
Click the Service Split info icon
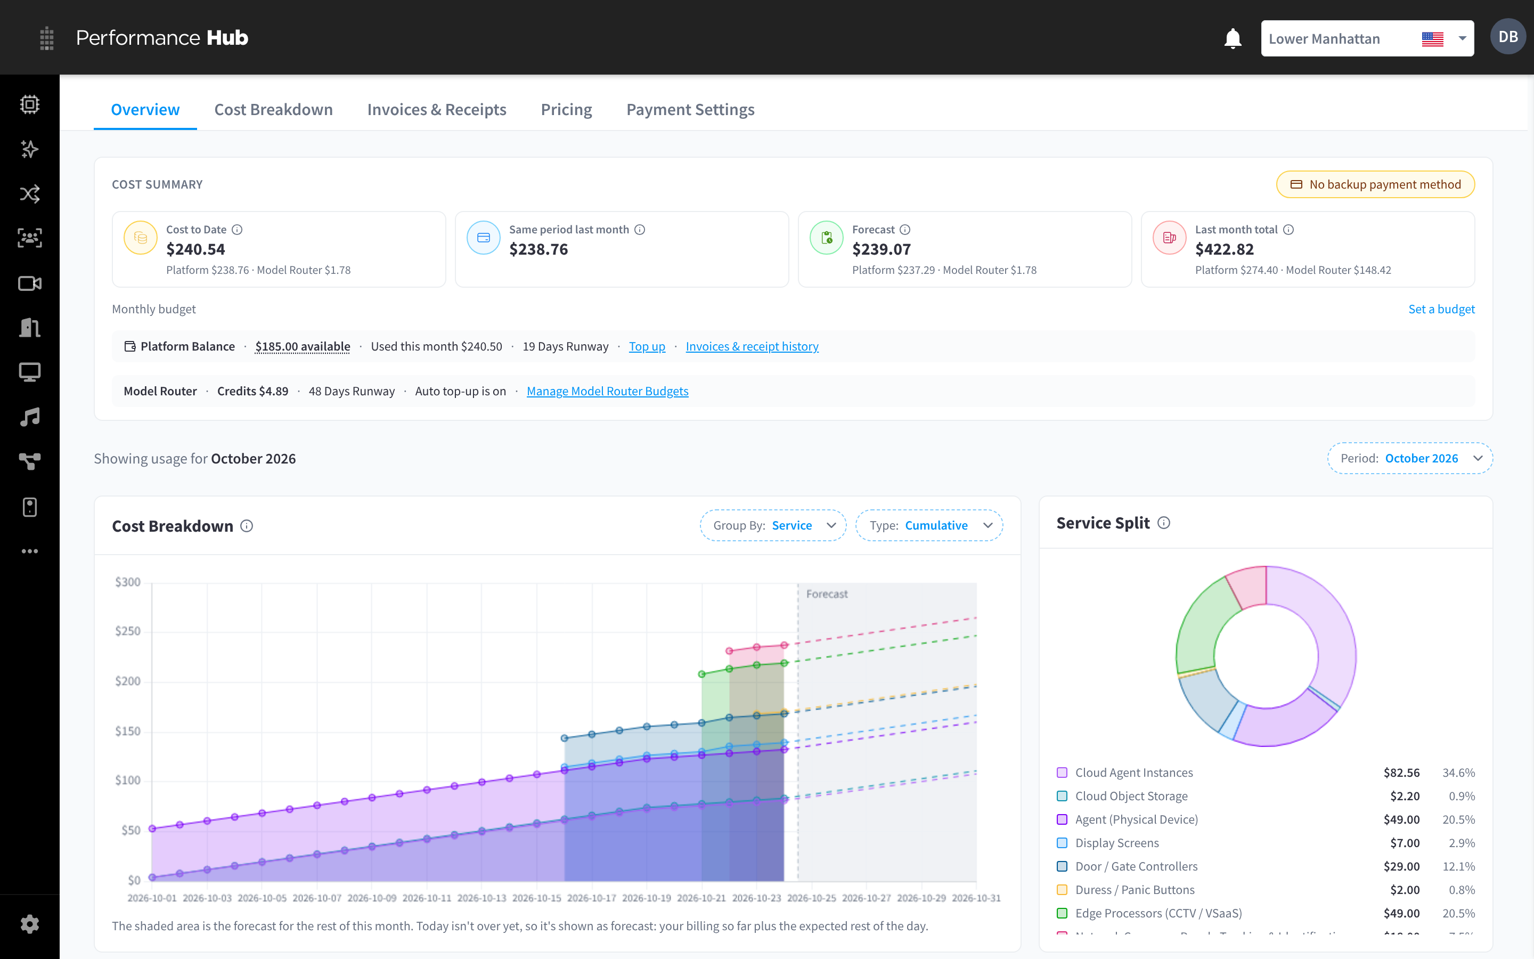(1164, 523)
